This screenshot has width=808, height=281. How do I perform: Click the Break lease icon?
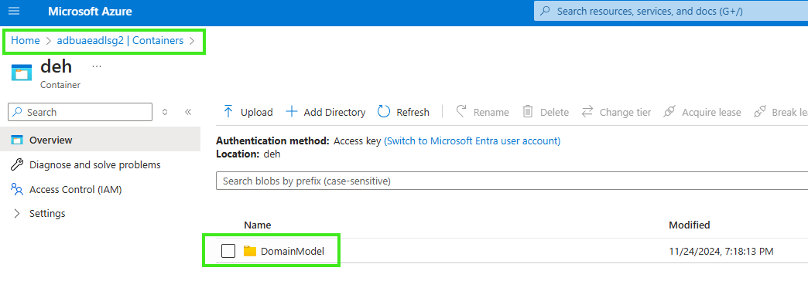pos(759,112)
